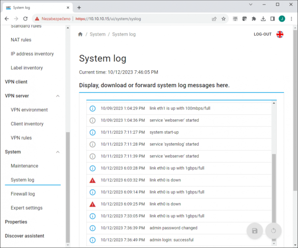Screen dimensions: 298x248
Task: Click the grey icon for 'systemlog' started entry
Action: pyautogui.click(x=92, y=144)
